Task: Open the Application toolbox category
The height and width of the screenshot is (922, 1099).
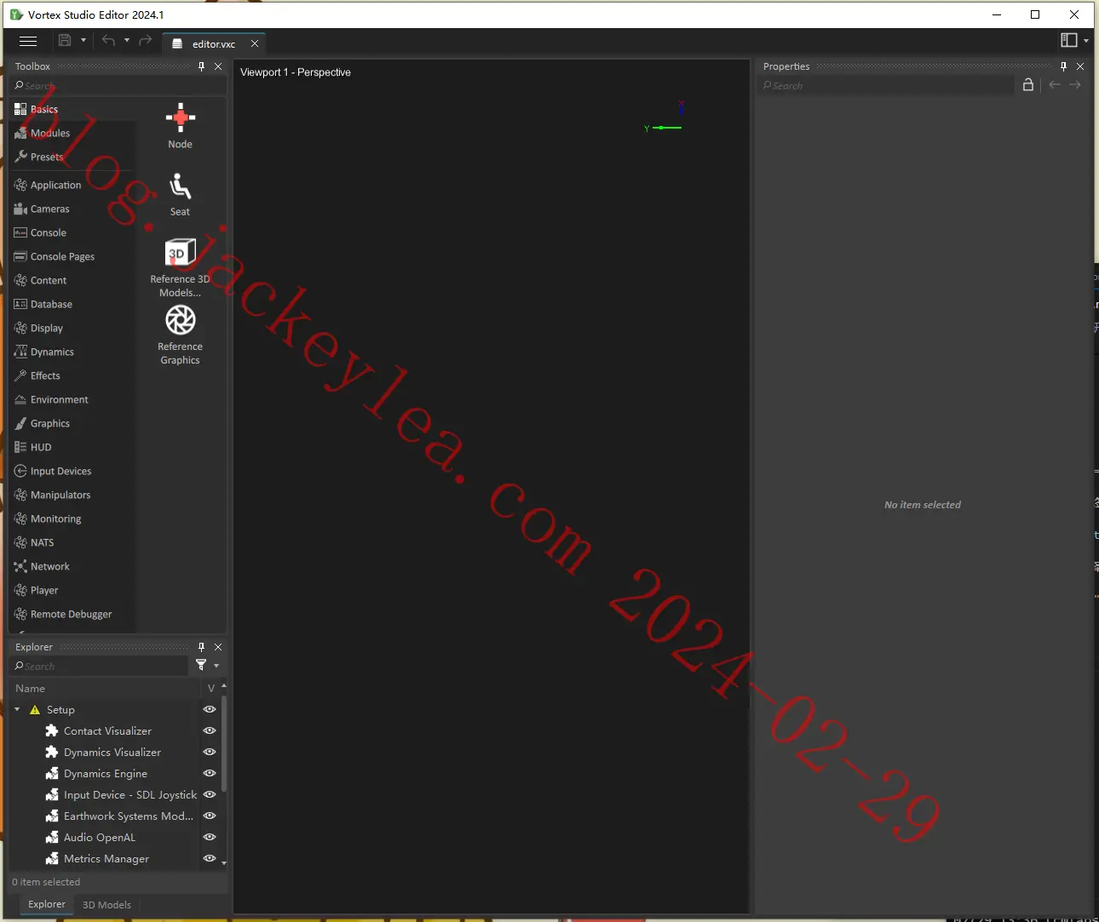Action: [x=71, y=185]
